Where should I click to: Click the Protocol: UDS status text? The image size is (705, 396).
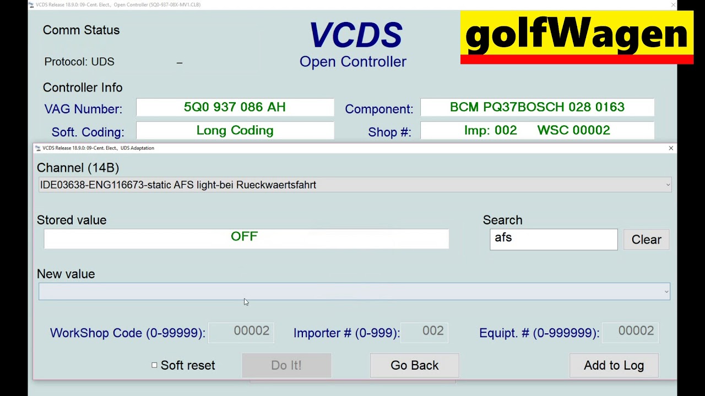click(79, 62)
